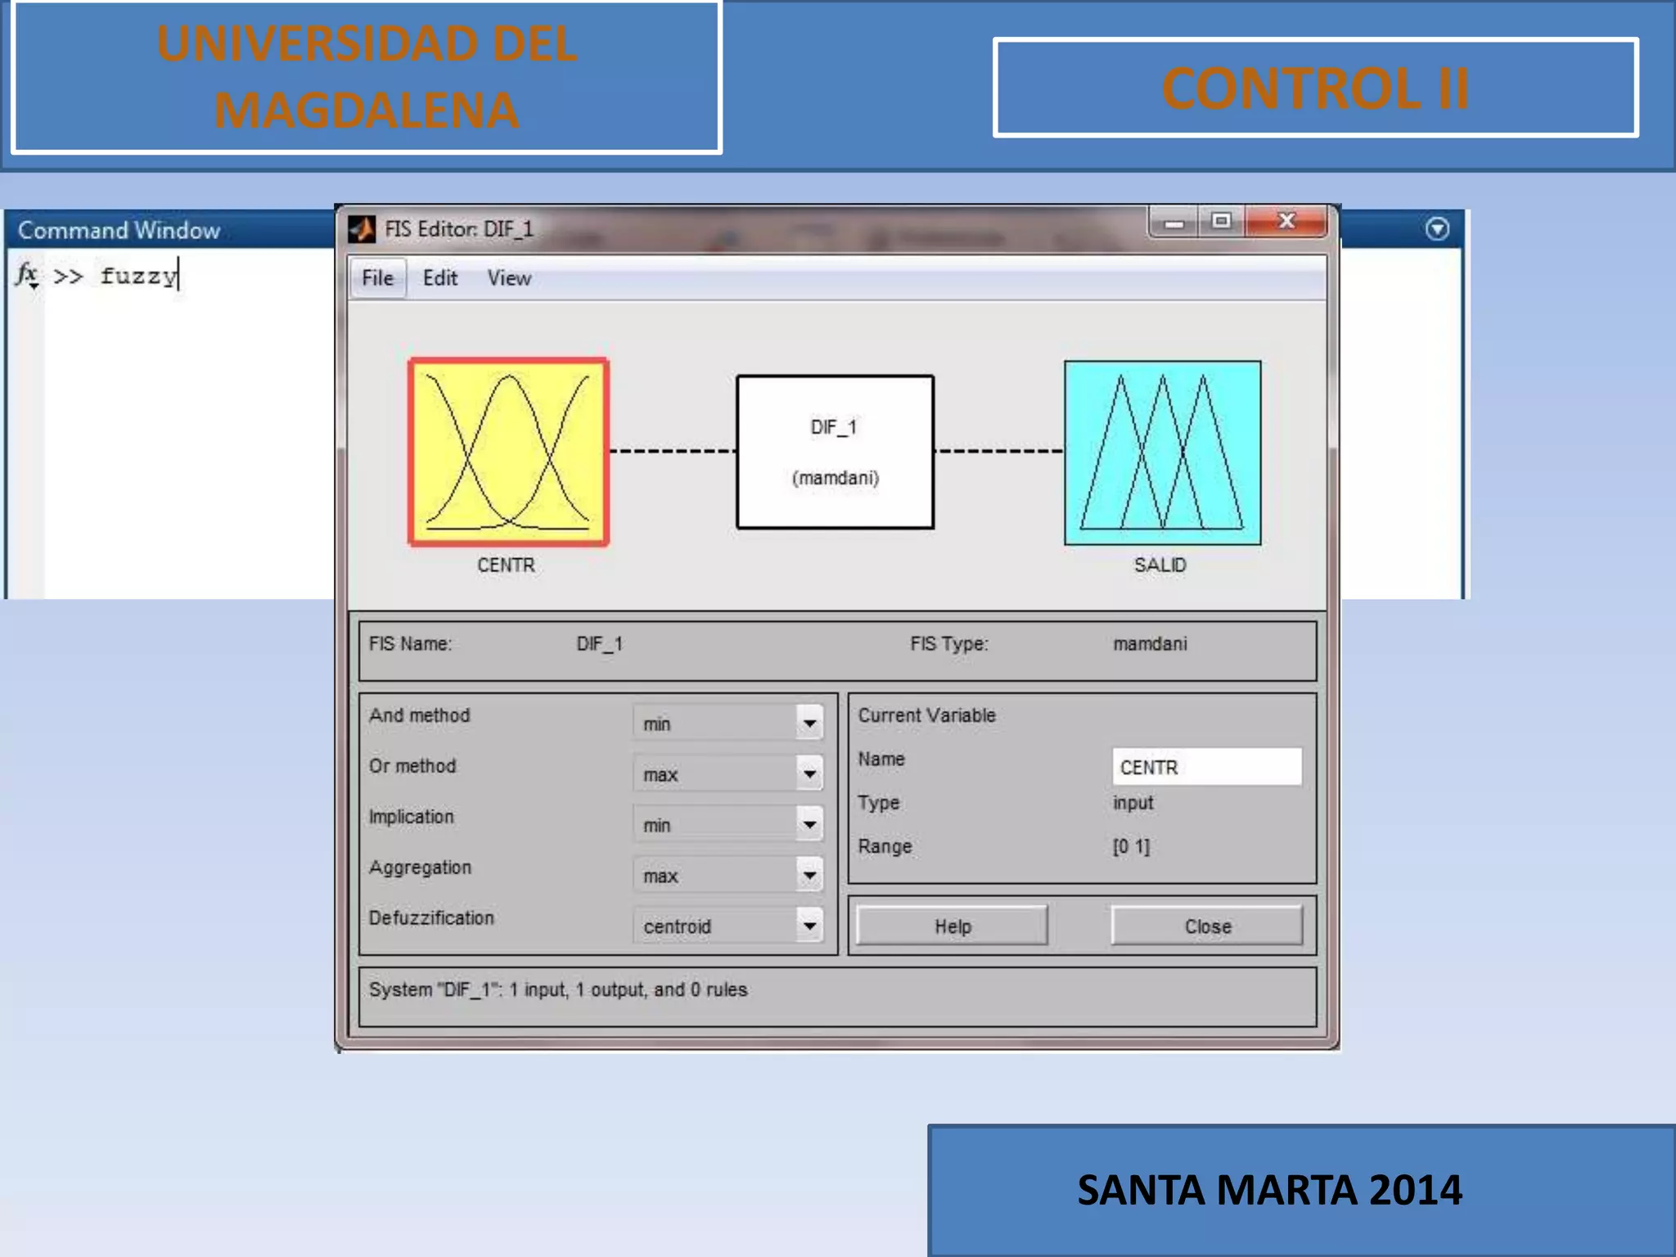Select the cyan SALID output variable box
1676x1257 pixels.
click(1162, 453)
